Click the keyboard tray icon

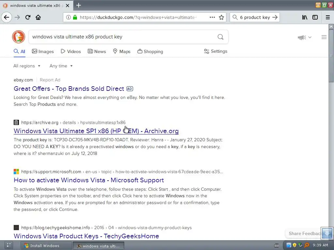pos(277,245)
